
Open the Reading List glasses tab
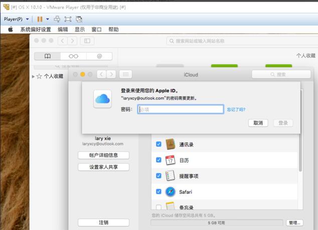coord(73,56)
